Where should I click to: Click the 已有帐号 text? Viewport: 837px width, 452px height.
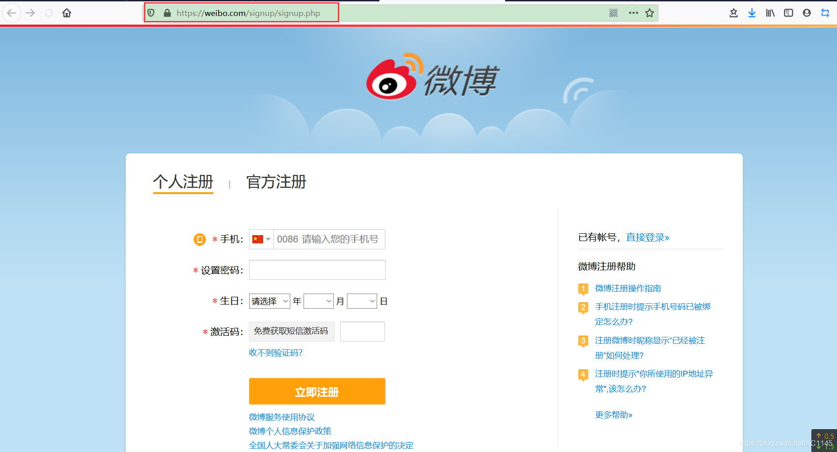597,237
